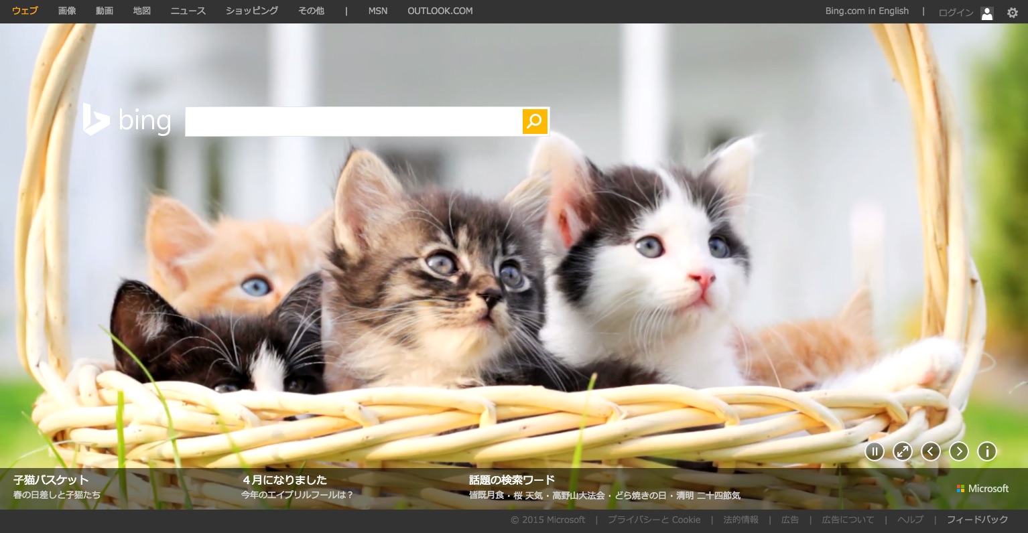Open the 地図 tab

pos(142,11)
